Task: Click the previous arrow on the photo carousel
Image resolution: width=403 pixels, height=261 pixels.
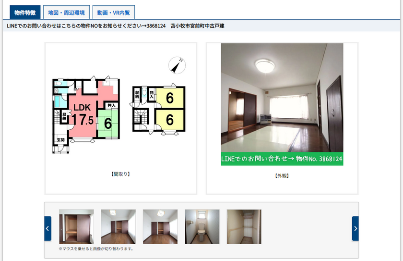Action: 47,228
